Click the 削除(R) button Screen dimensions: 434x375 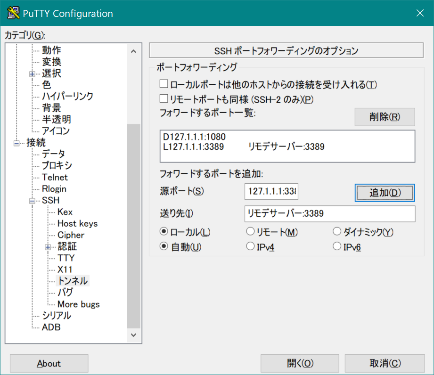(x=385, y=117)
